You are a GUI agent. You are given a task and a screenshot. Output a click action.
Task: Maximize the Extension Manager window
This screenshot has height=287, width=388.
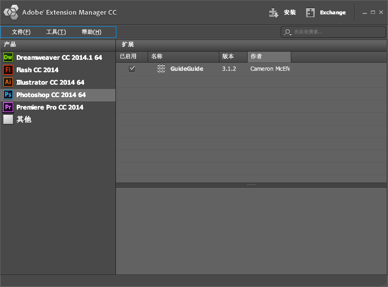click(373, 12)
